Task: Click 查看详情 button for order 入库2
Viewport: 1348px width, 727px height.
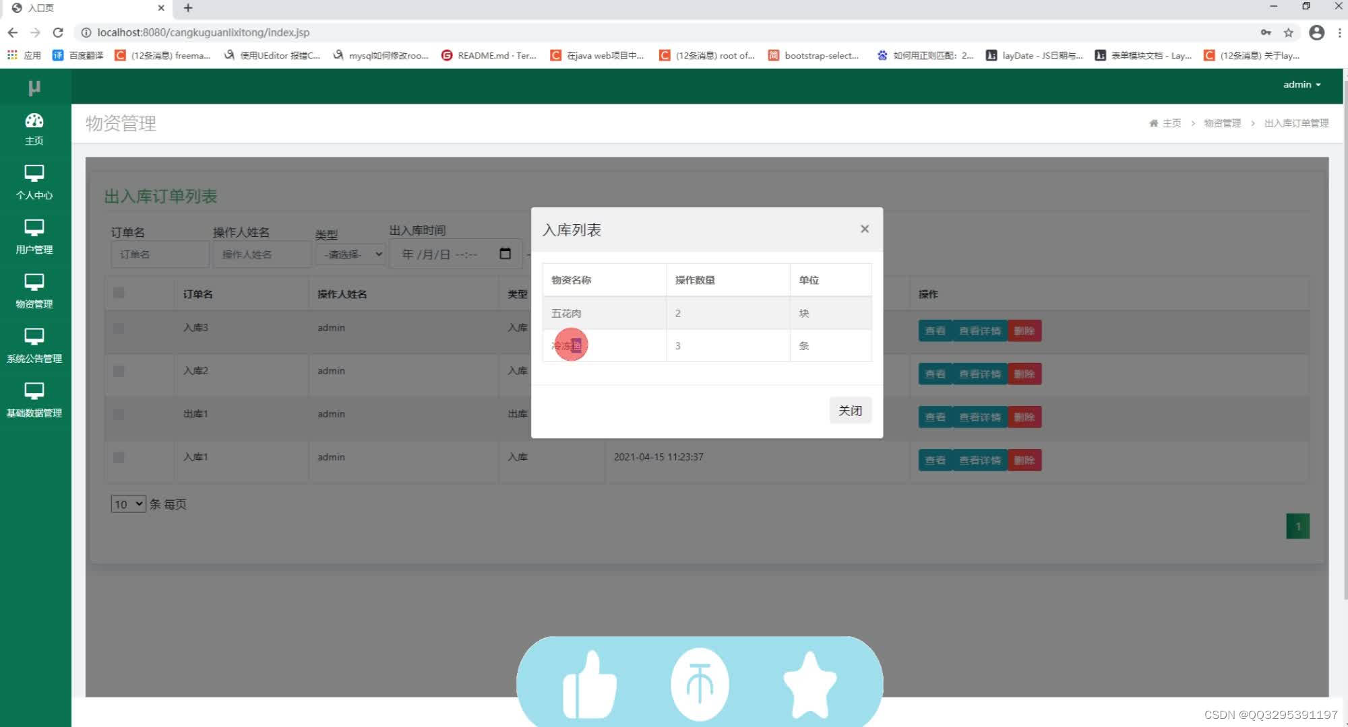Action: point(979,374)
